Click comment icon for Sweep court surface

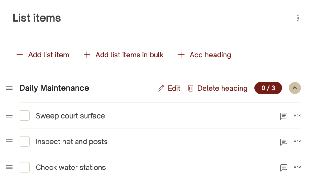tap(284, 116)
